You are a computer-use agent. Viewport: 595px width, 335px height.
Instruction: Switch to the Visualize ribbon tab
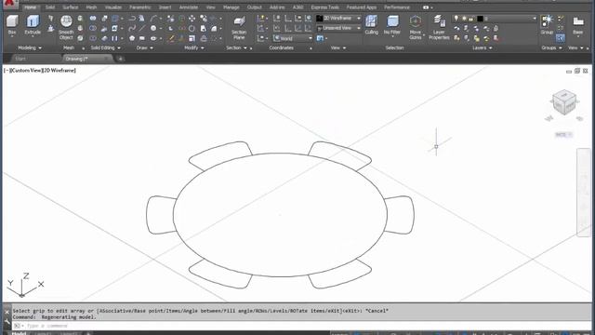click(113, 7)
